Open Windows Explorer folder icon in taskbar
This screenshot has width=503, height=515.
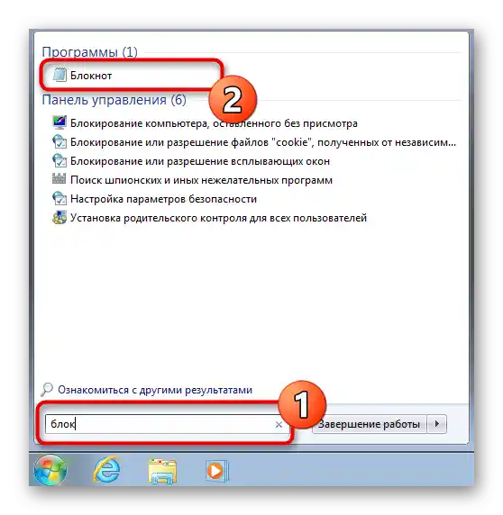162,471
